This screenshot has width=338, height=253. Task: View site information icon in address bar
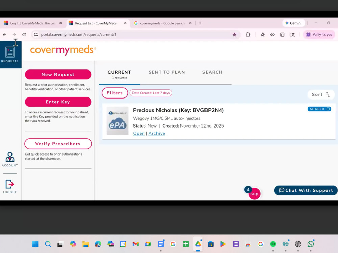(x=36, y=35)
